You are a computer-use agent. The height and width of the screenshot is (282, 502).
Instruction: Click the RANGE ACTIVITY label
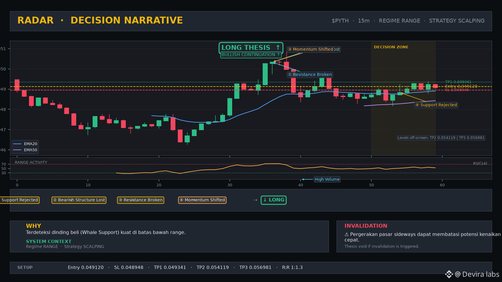(x=31, y=163)
